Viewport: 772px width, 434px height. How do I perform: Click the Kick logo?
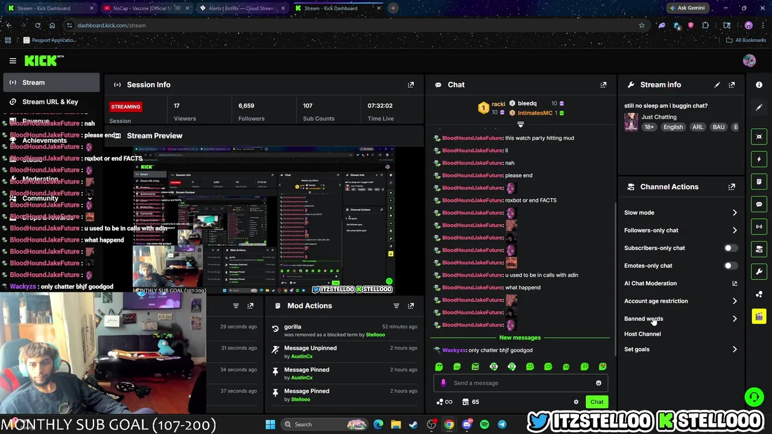(x=43, y=60)
